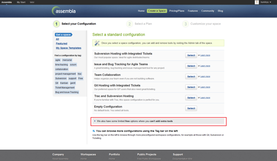Select Issue and Bug Tracking configuration
This screenshot has height=161, width=277.
point(191,66)
